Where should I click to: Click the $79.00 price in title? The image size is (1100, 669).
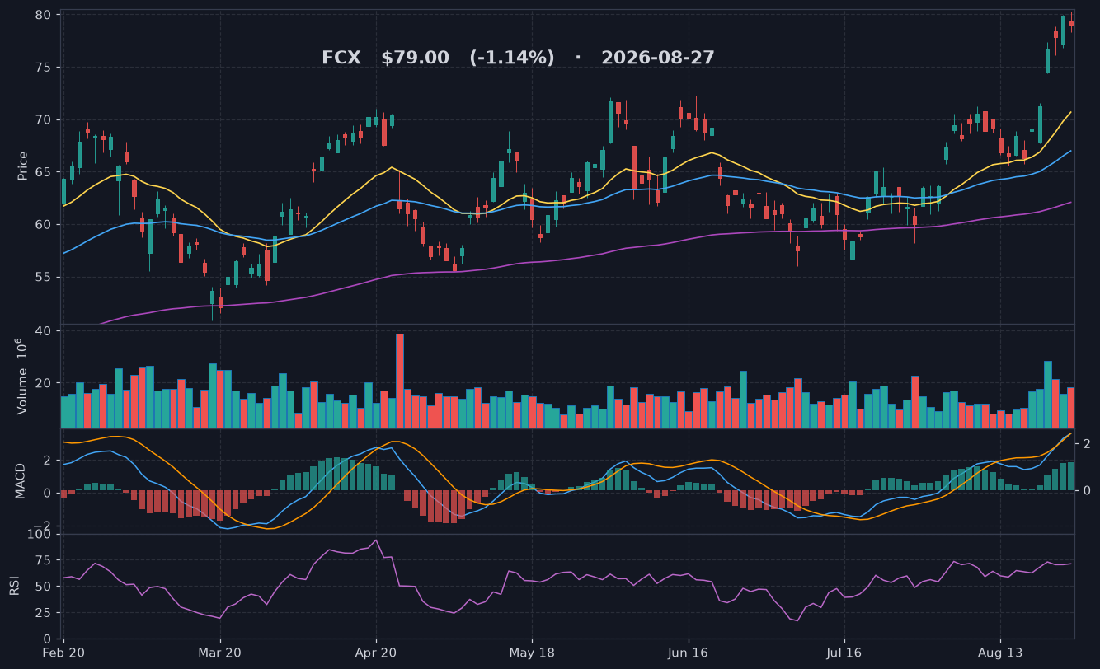click(x=416, y=58)
